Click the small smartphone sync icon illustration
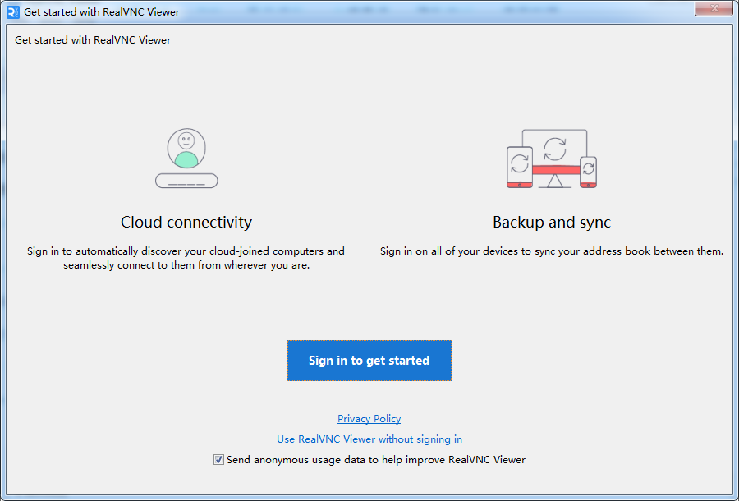The height and width of the screenshot is (501, 739). 588,170
